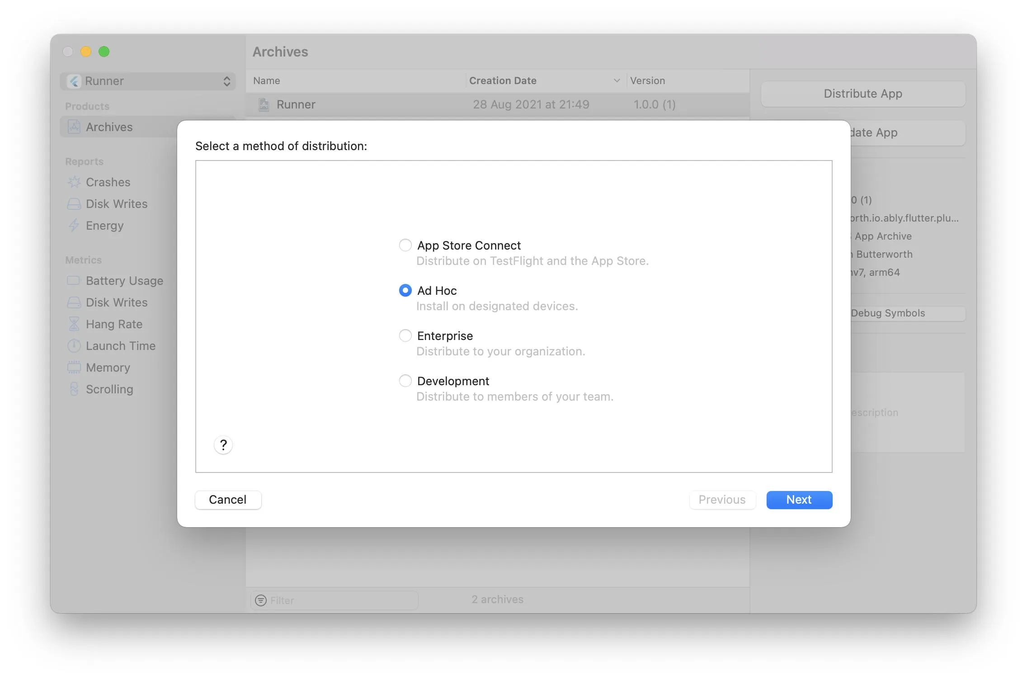Click the Energy lightning bolt icon
This screenshot has height=680, width=1027.
click(x=74, y=225)
